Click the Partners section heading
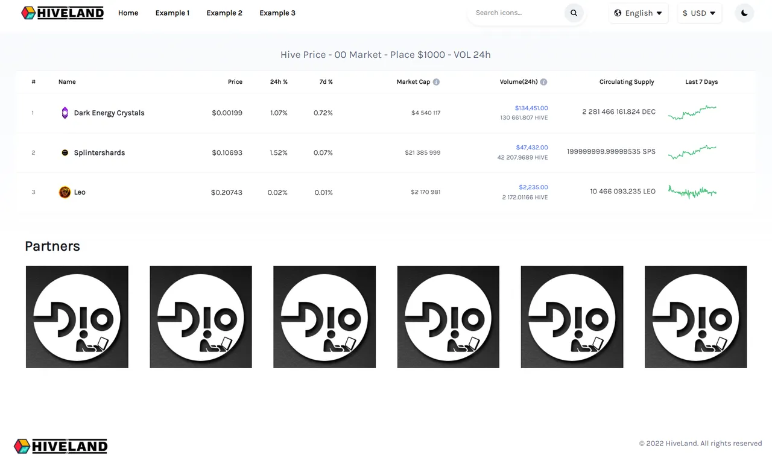 52,246
